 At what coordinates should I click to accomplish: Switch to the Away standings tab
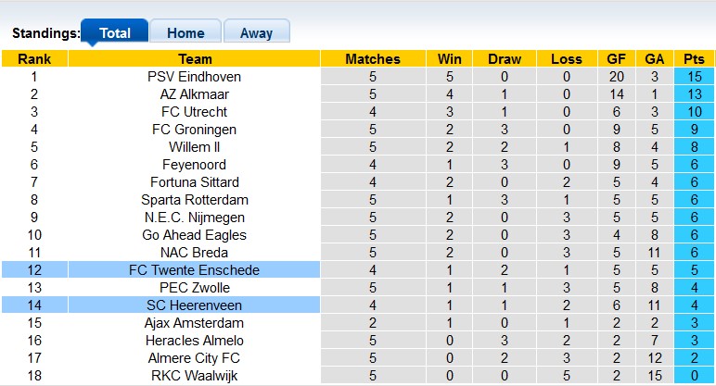pyautogui.click(x=257, y=32)
